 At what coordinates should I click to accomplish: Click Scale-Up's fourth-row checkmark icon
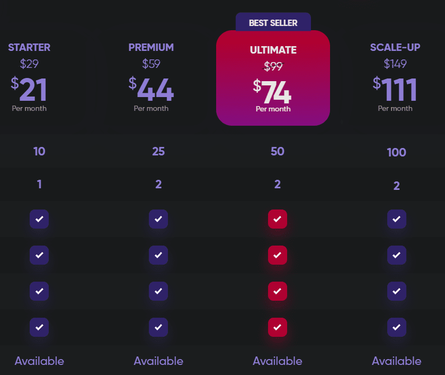pyautogui.click(x=396, y=327)
